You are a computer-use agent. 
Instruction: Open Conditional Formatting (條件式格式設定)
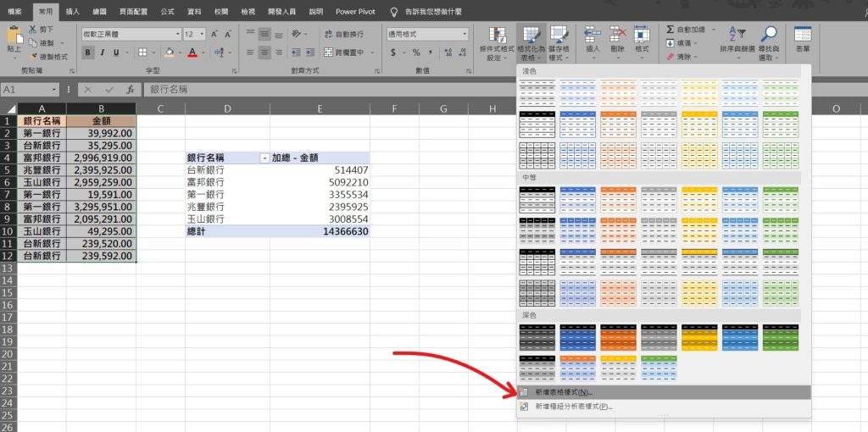pyautogui.click(x=497, y=44)
